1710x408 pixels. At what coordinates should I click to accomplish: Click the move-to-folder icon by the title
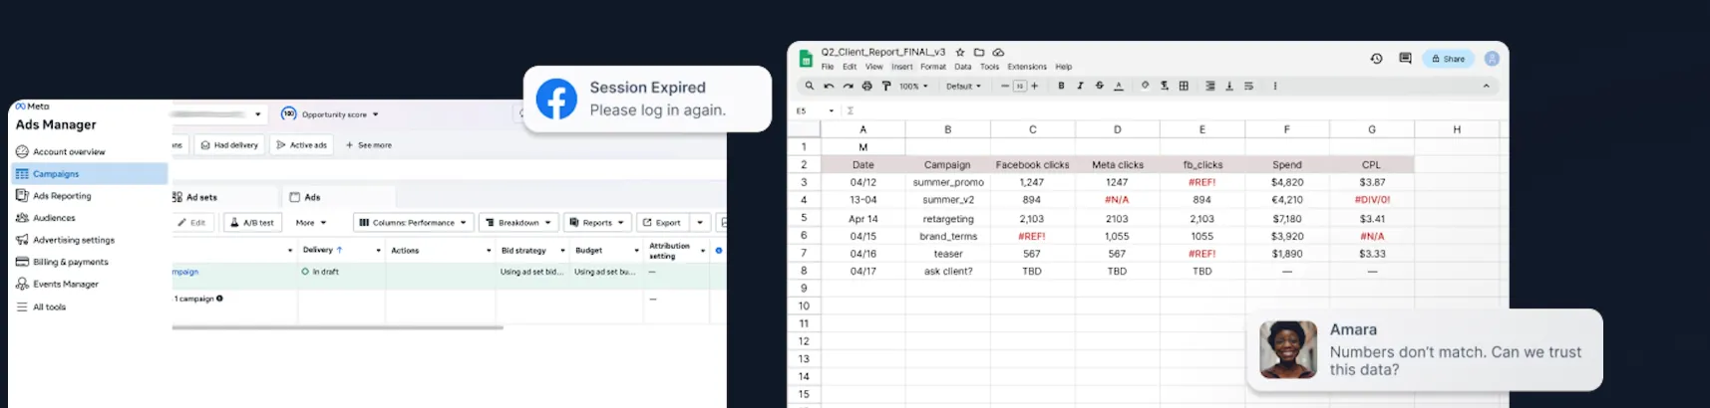pyautogui.click(x=979, y=52)
